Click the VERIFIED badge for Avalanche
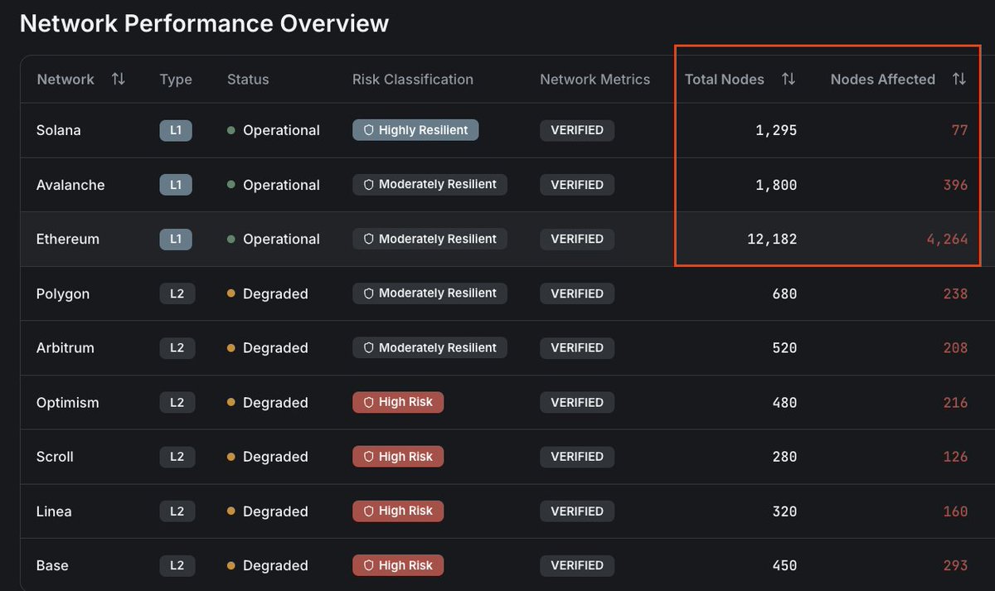This screenshot has height=591, width=995. coord(577,184)
